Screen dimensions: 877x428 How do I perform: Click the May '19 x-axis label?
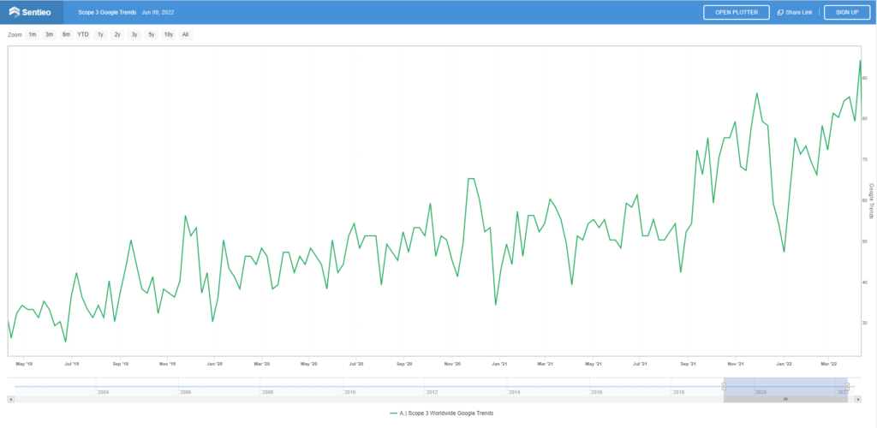tap(25, 364)
